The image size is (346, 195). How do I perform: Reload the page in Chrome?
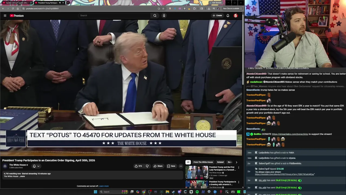click(x=13, y=8)
